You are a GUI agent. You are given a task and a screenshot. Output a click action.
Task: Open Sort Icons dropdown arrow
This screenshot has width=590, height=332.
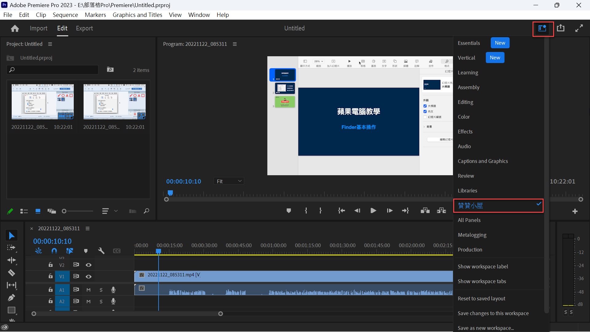[116, 211]
